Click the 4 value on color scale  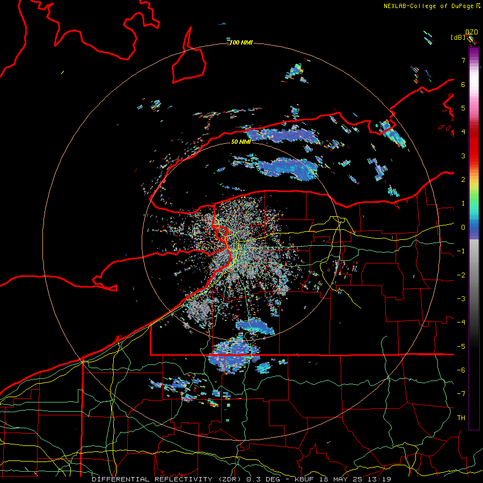[463, 132]
